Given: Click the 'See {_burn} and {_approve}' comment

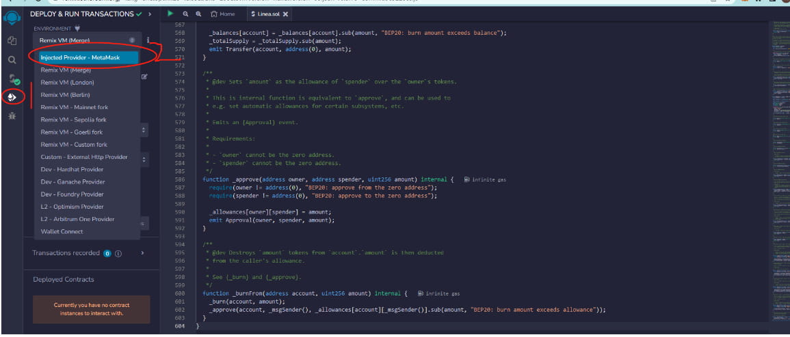Looking at the screenshot, I should tap(256, 277).
